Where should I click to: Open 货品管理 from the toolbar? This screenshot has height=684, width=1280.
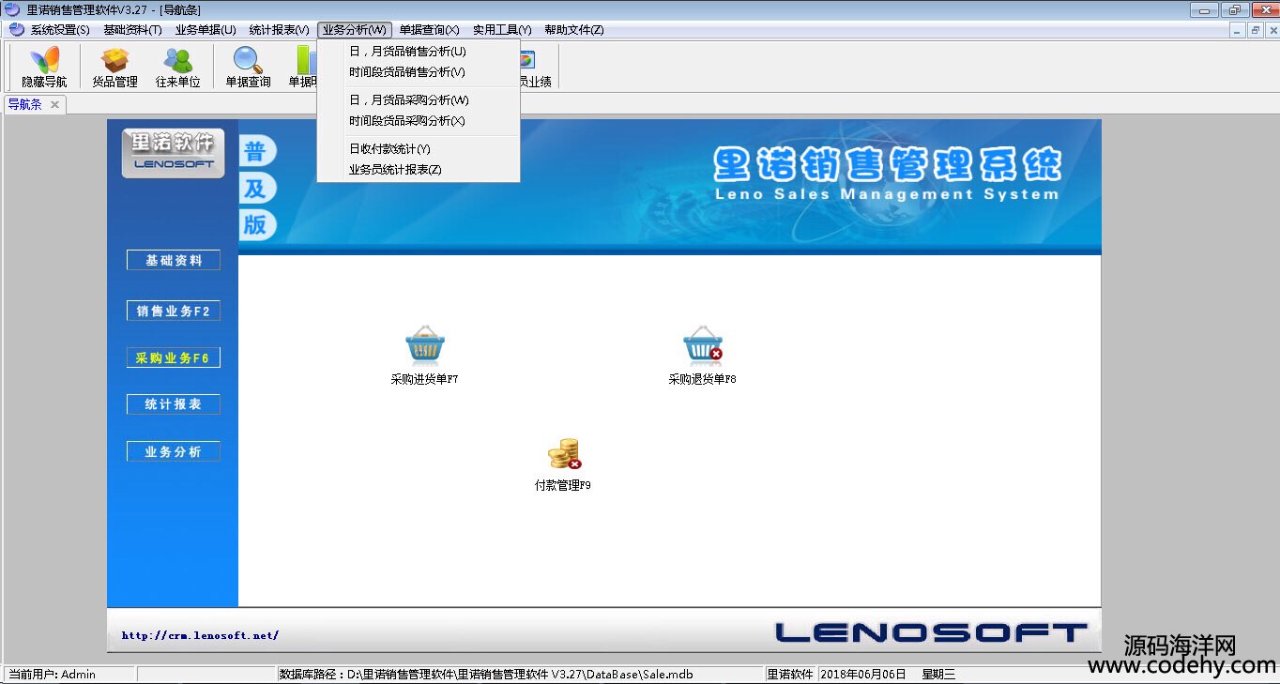114,67
